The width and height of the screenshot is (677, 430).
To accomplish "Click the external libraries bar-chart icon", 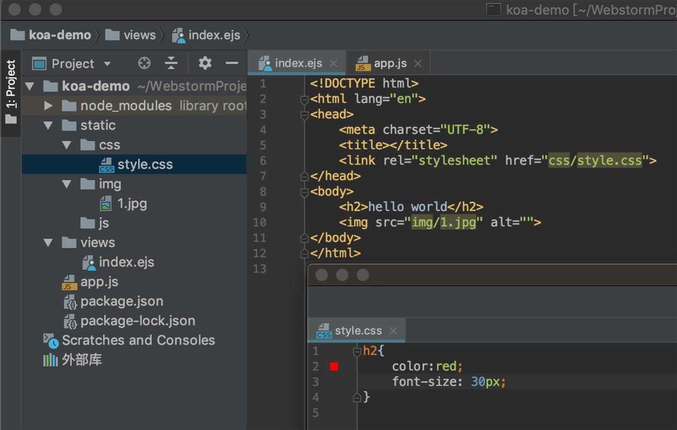I will (x=50, y=360).
